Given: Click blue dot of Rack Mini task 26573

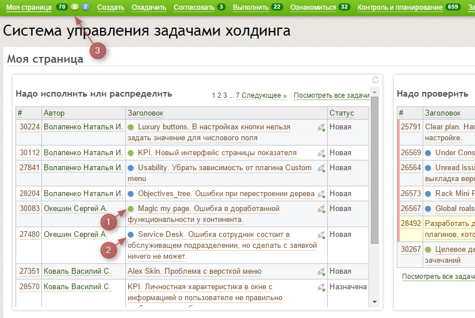Looking at the screenshot, I should tap(428, 194).
